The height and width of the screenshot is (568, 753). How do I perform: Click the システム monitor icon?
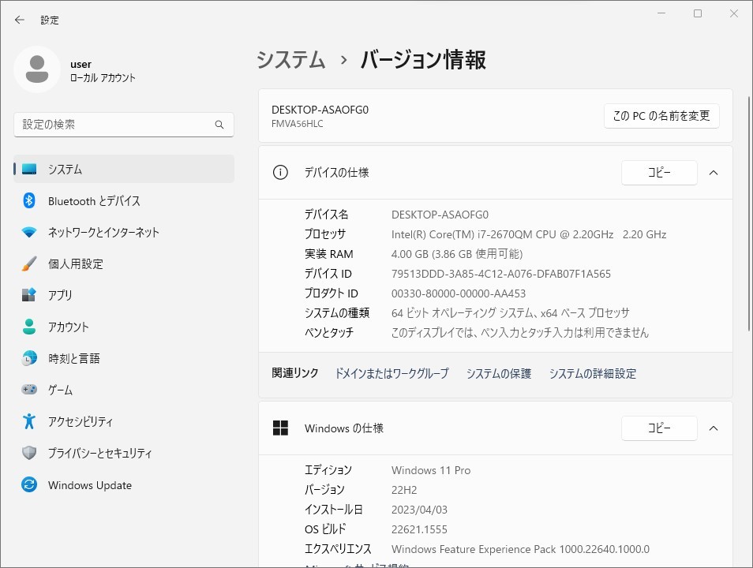coord(29,169)
